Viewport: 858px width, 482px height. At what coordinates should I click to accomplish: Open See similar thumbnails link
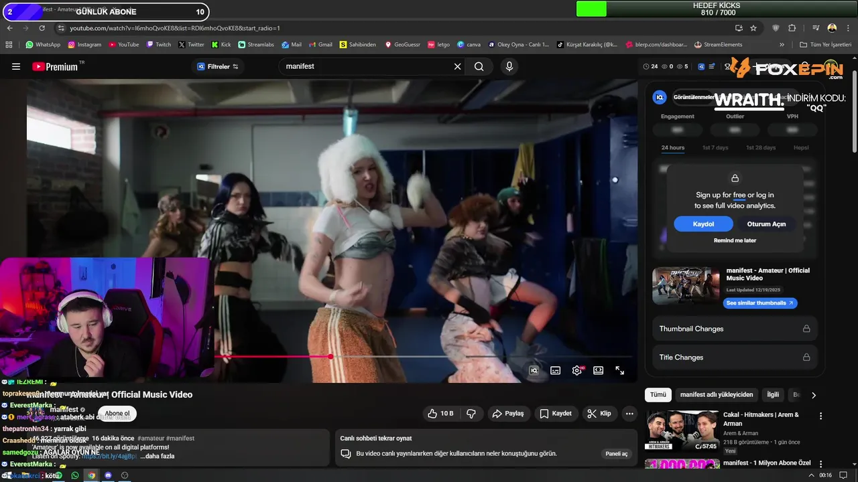pos(760,303)
